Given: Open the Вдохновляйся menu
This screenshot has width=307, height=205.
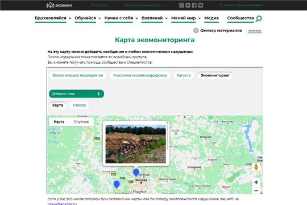Looking at the screenshot, I should pyautogui.click(x=51, y=18).
